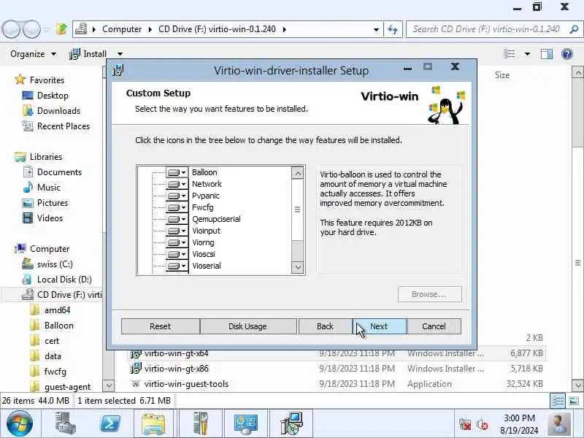Switch to details view icon in status bar
The image size is (584, 438).
point(558,401)
